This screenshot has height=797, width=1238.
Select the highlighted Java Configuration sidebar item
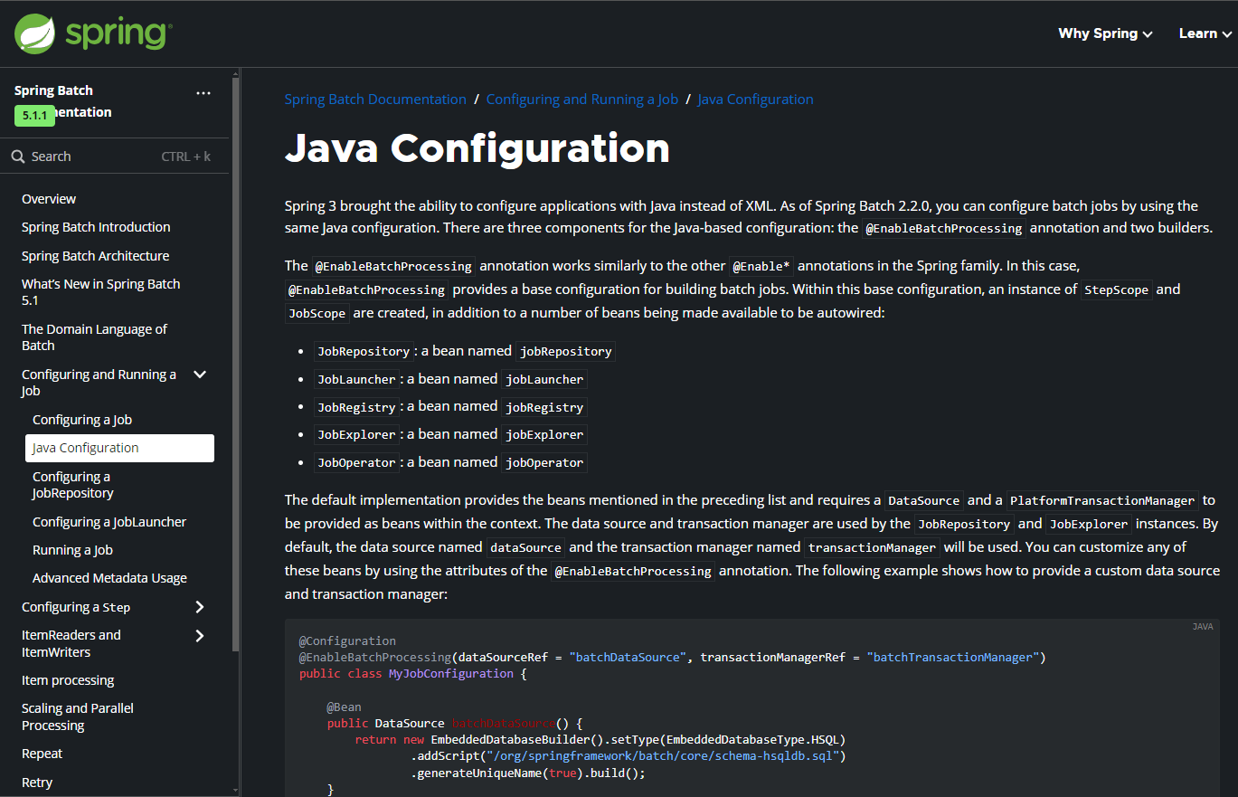coord(119,448)
